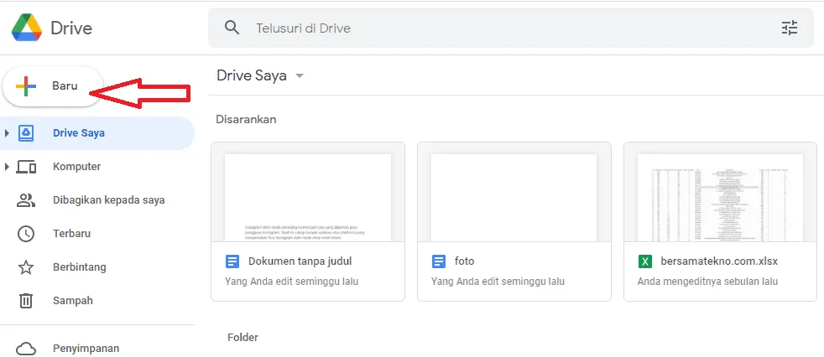The image size is (824, 357).
Task: Click the Drive Saya heading text
Action: tap(252, 75)
